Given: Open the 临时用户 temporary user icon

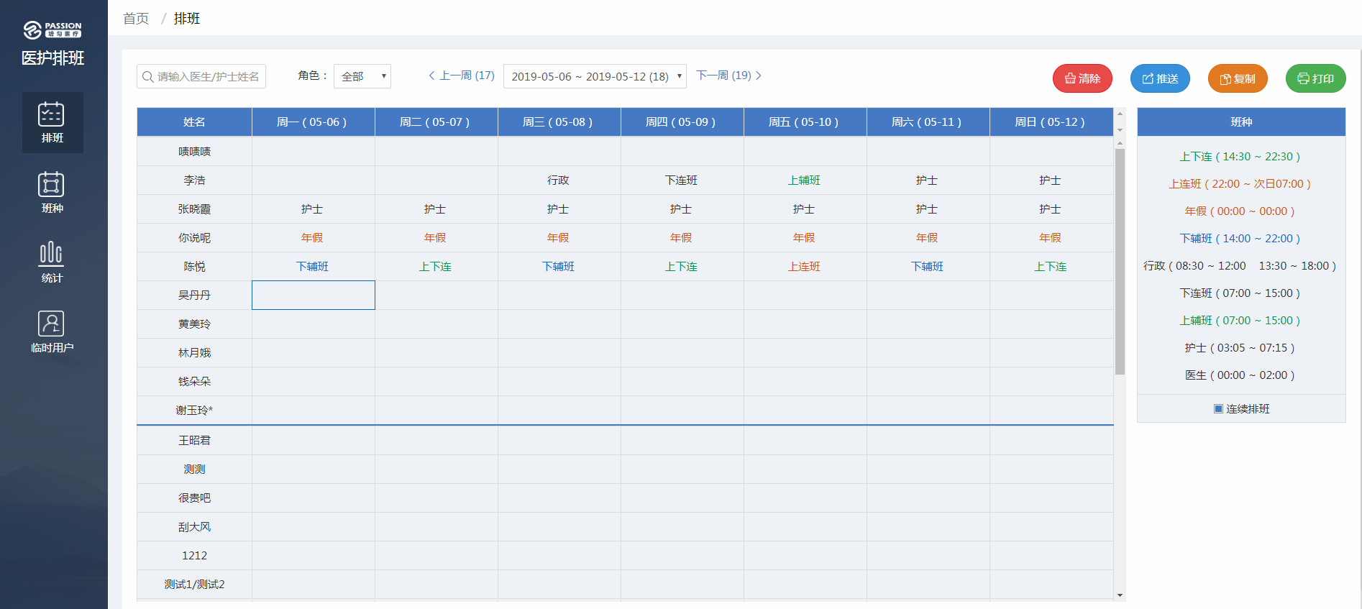Looking at the screenshot, I should click(52, 331).
